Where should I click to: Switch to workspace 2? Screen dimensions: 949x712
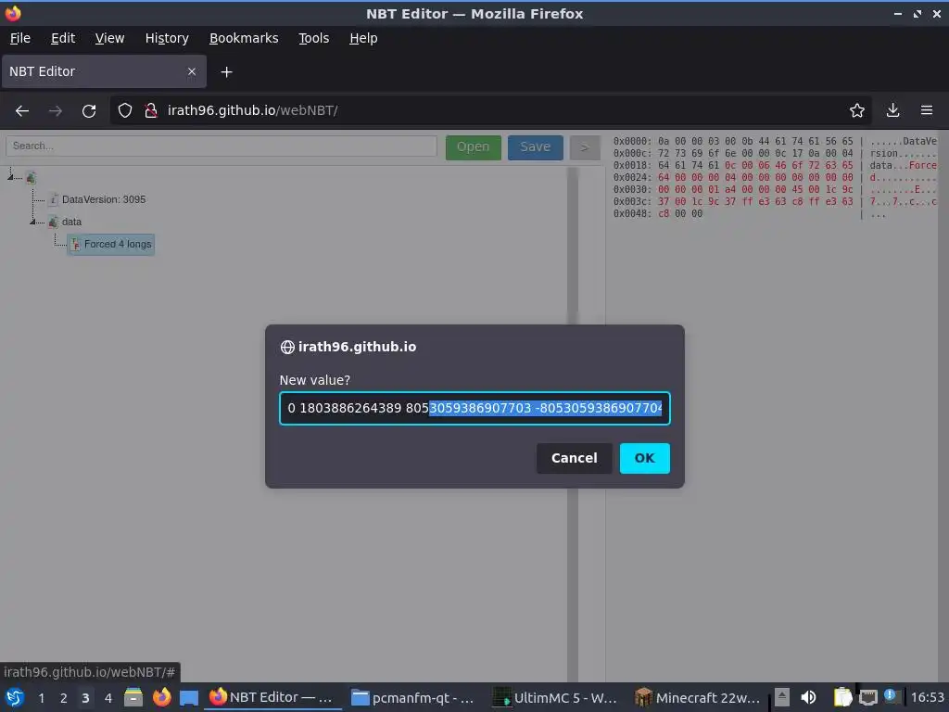point(64,698)
